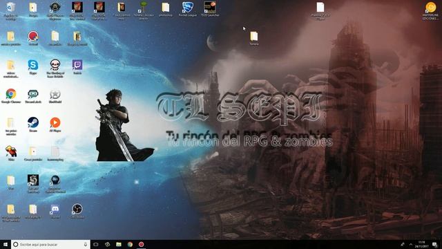442x249 pixels.
Task: Open the red ball app shortcut
Action: click(x=33, y=37)
